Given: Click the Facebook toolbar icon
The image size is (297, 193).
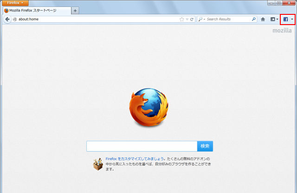Looking at the screenshot, I should tap(286, 19).
